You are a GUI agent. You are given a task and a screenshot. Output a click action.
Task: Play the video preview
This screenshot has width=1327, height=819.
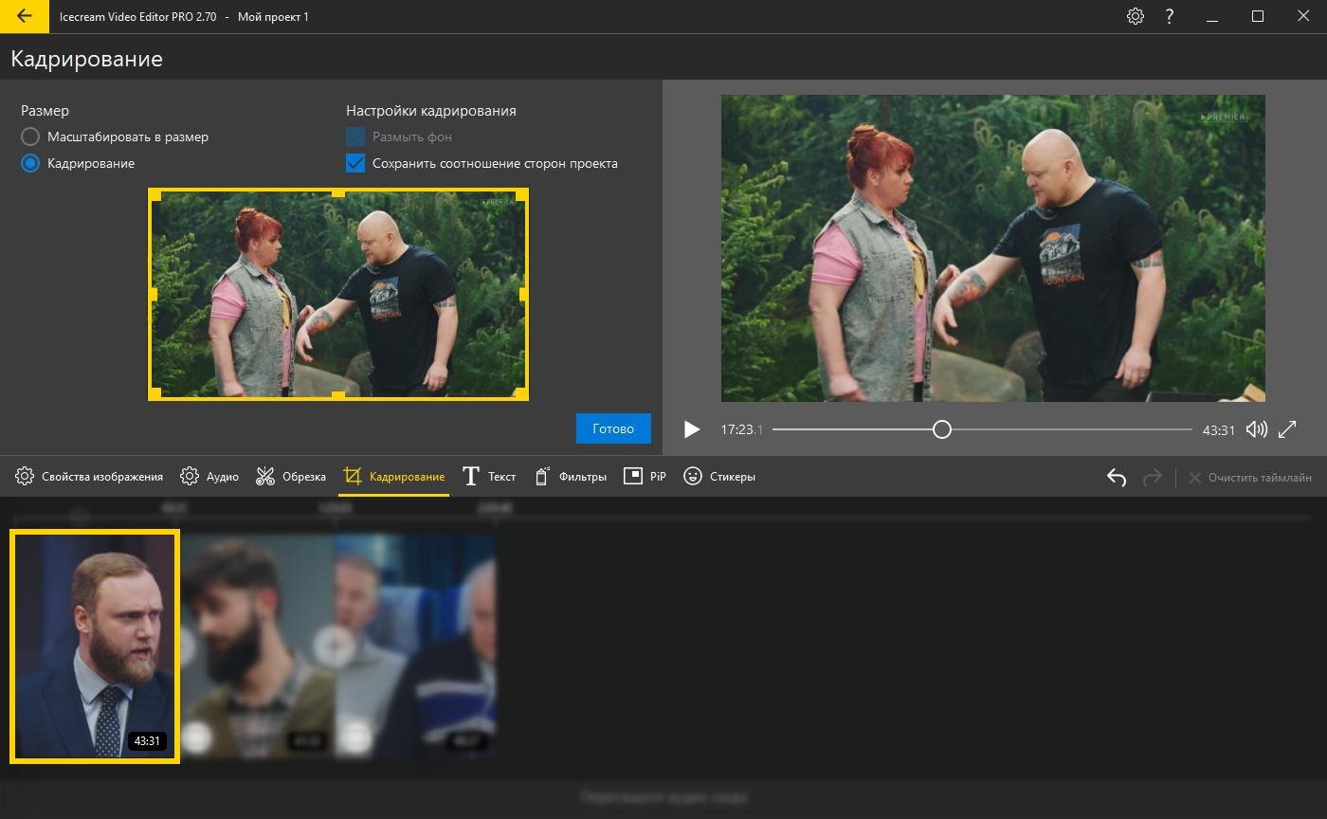click(692, 429)
